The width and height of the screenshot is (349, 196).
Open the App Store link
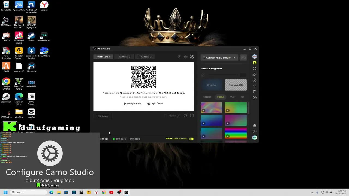tap(155, 103)
